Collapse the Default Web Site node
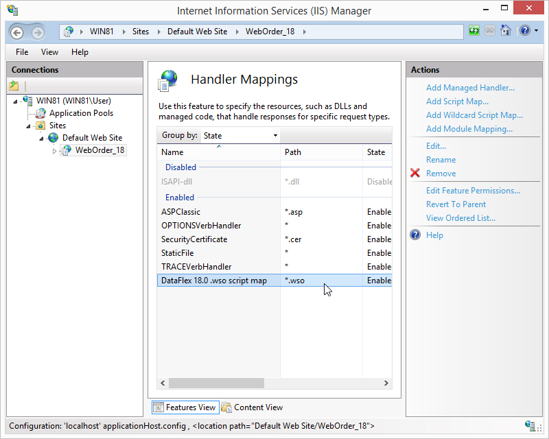 point(41,139)
